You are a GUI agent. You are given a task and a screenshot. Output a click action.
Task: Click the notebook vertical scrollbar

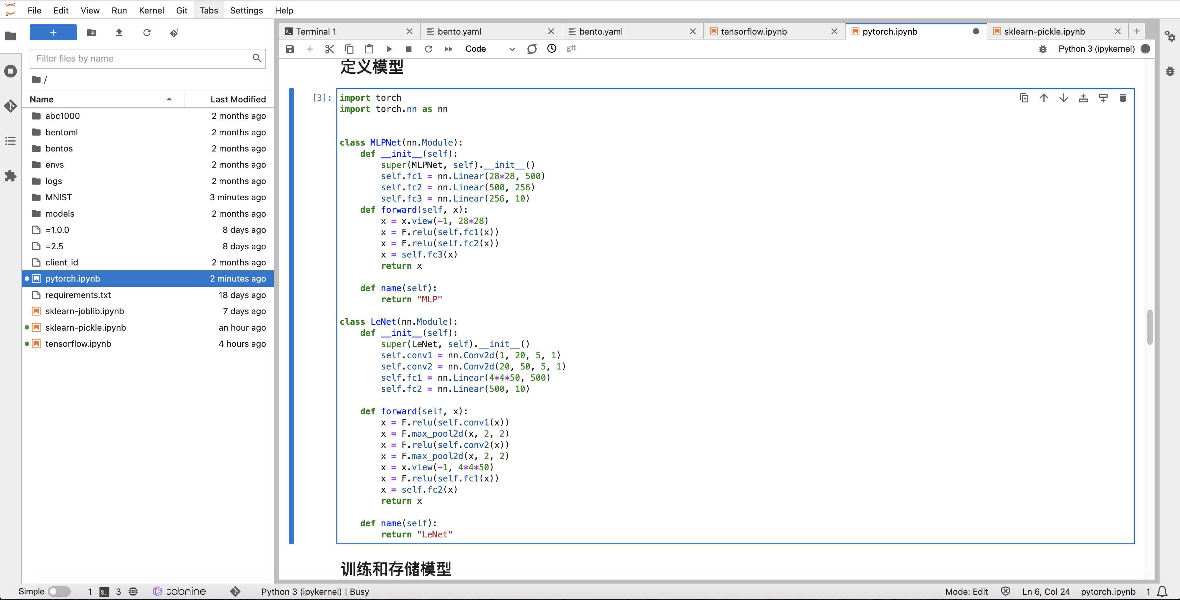[x=1149, y=327]
